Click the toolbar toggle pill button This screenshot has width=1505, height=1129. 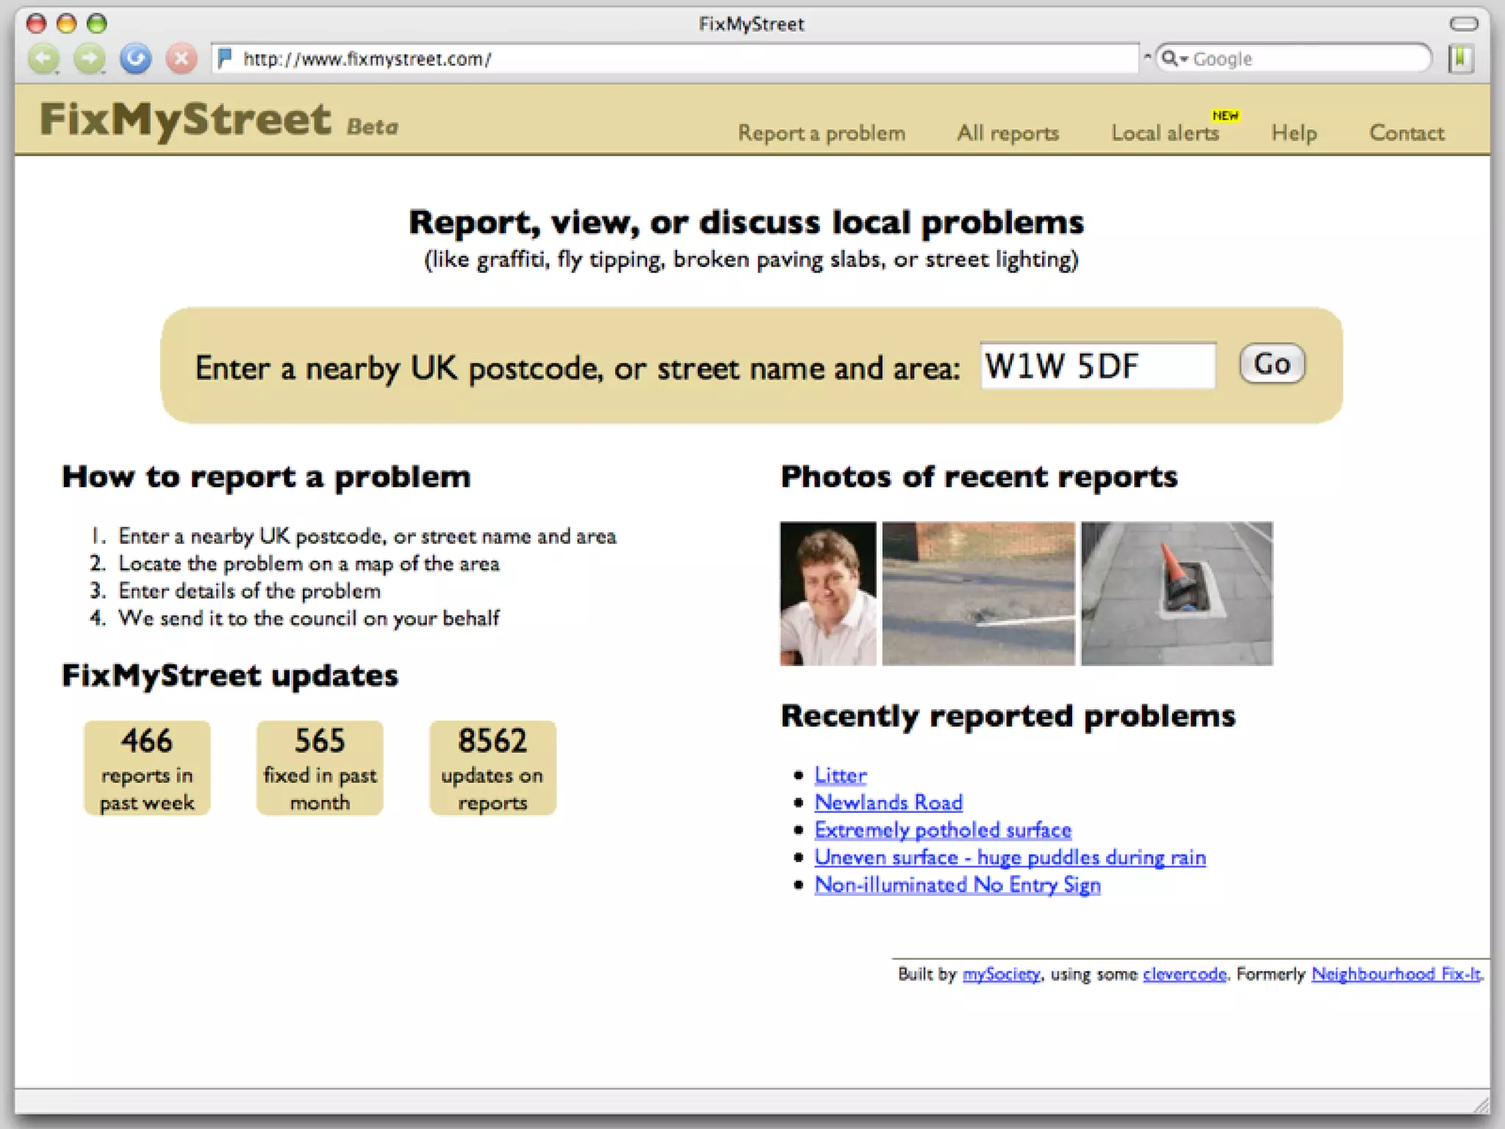click(x=1463, y=24)
